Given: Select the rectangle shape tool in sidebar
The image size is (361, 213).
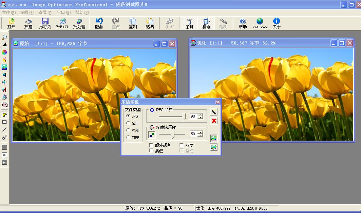Looking at the screenshot, I should (x=4, y=122).
